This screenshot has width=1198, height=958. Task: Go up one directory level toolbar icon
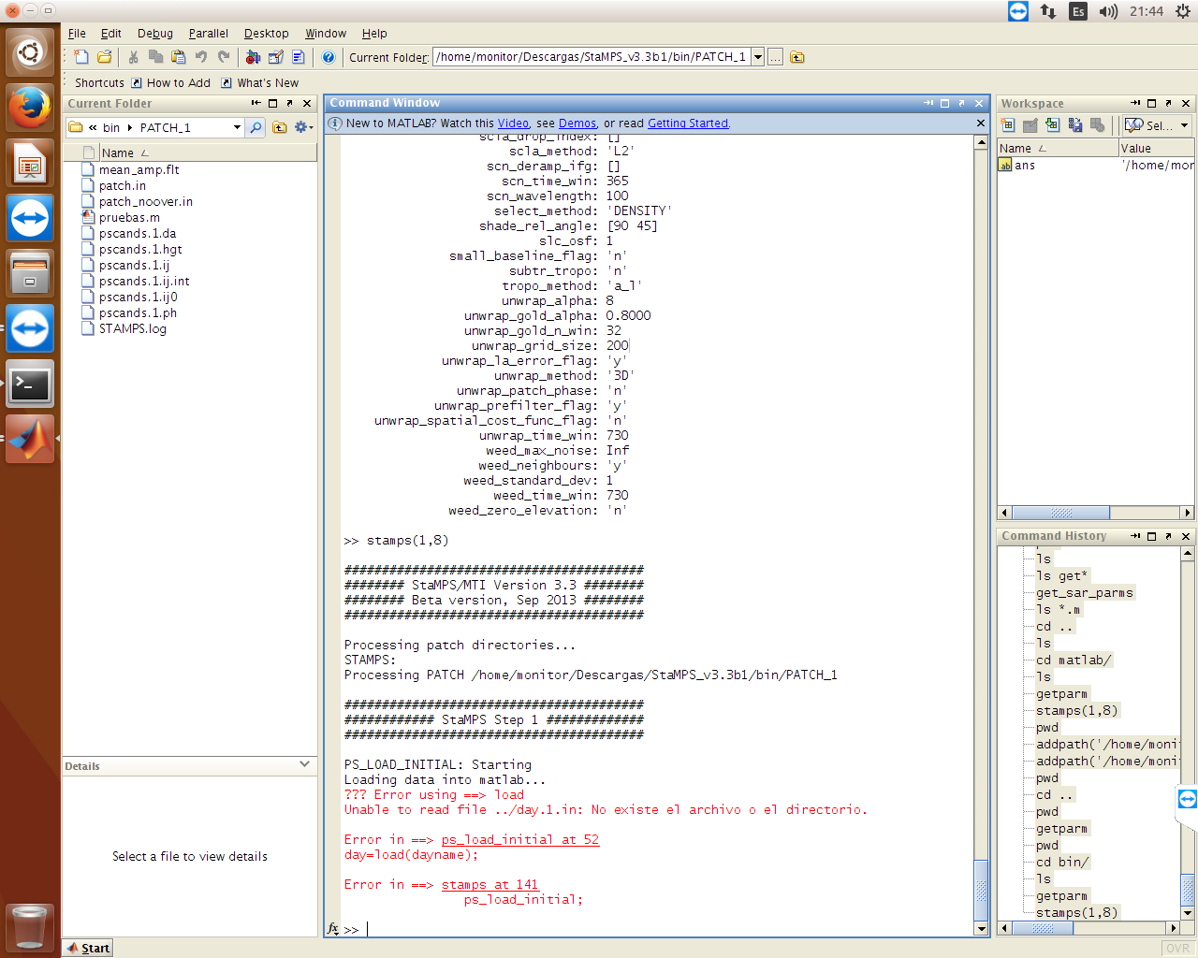coord(797,57)
